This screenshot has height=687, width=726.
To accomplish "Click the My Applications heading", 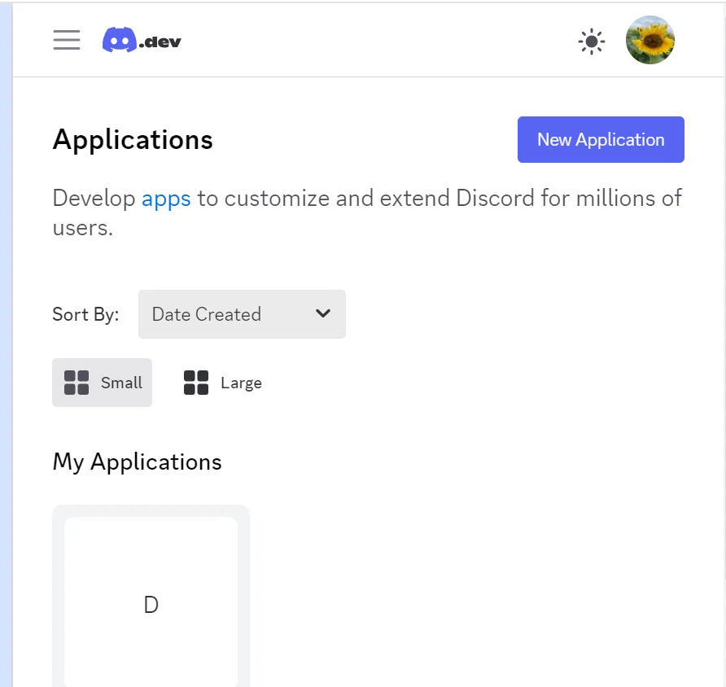I will point(137,462).
